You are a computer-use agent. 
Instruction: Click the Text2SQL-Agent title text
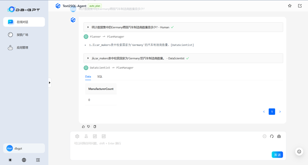pos(74,6)
